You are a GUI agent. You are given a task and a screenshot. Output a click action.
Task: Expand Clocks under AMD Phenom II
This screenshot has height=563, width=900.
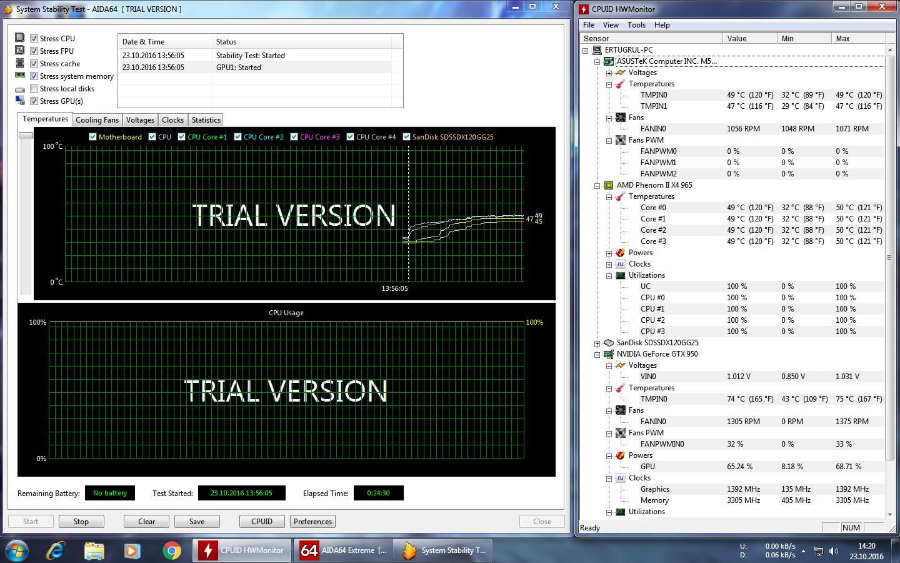pos(609,265)
